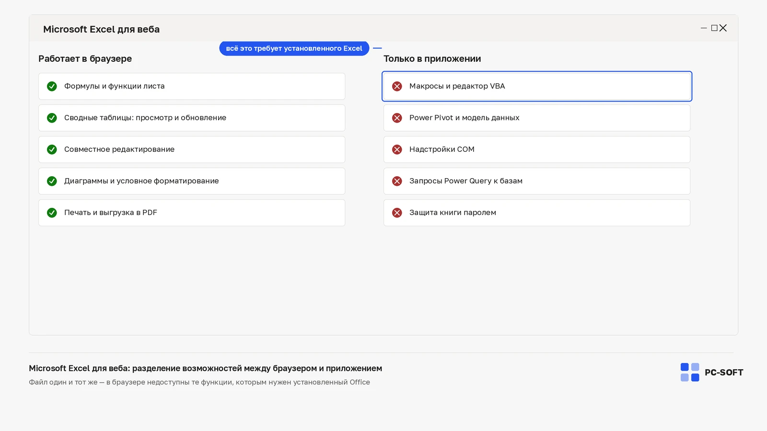Click blue pill всё это требует установленного Excel
The height and width of the screenshot is (431, 767).
tap(294, 48)
